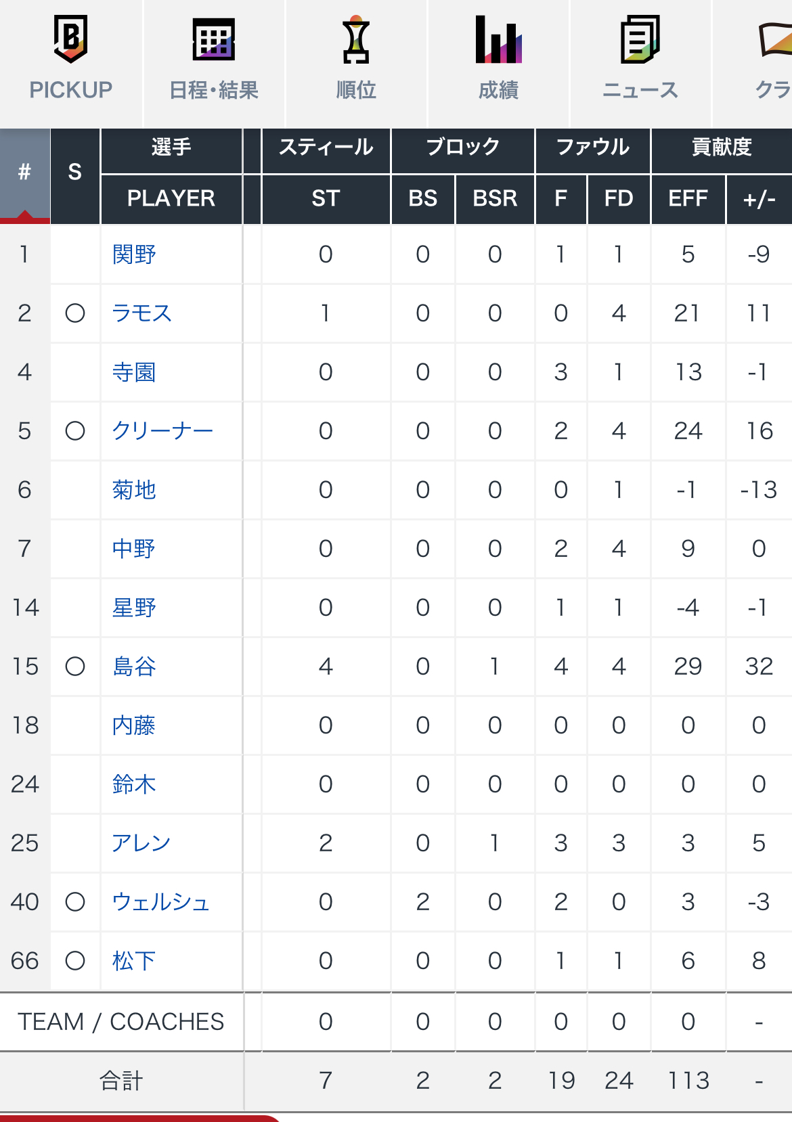Open player 島谷 profile link
Image resolution: width=792 pixels, height=1122 pixels.
tap(134, 667)
